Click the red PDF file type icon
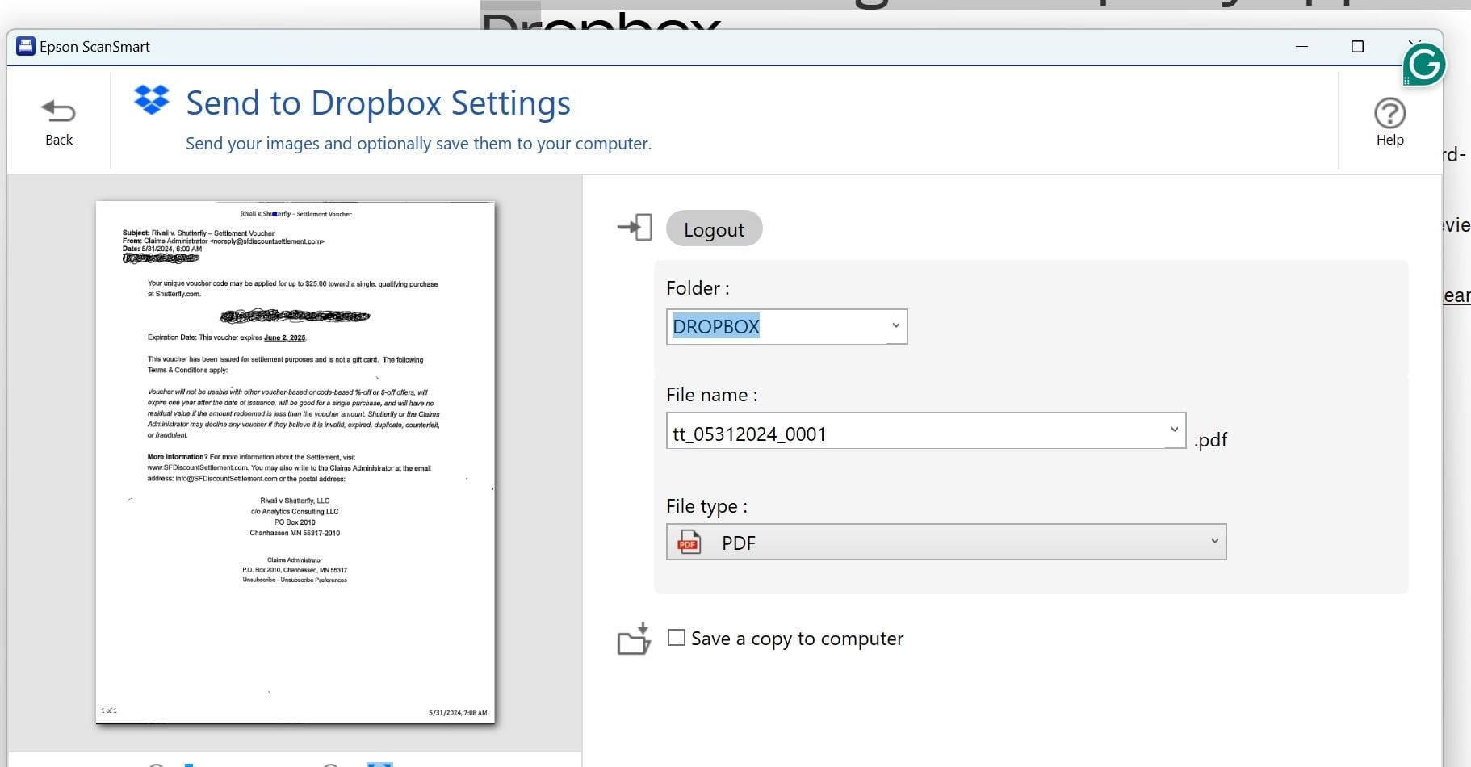This screenshot has width=1471, height=767. [x=689, y=542]
